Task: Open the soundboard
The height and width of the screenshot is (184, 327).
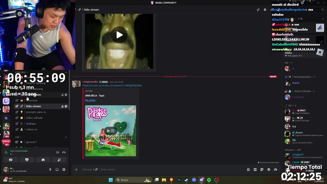Action: coord(59,160)
